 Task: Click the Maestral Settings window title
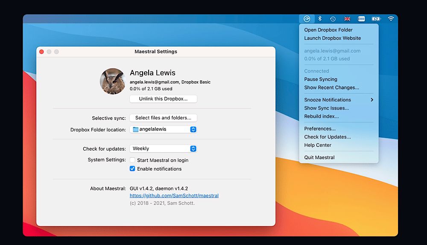click(156, 52)
